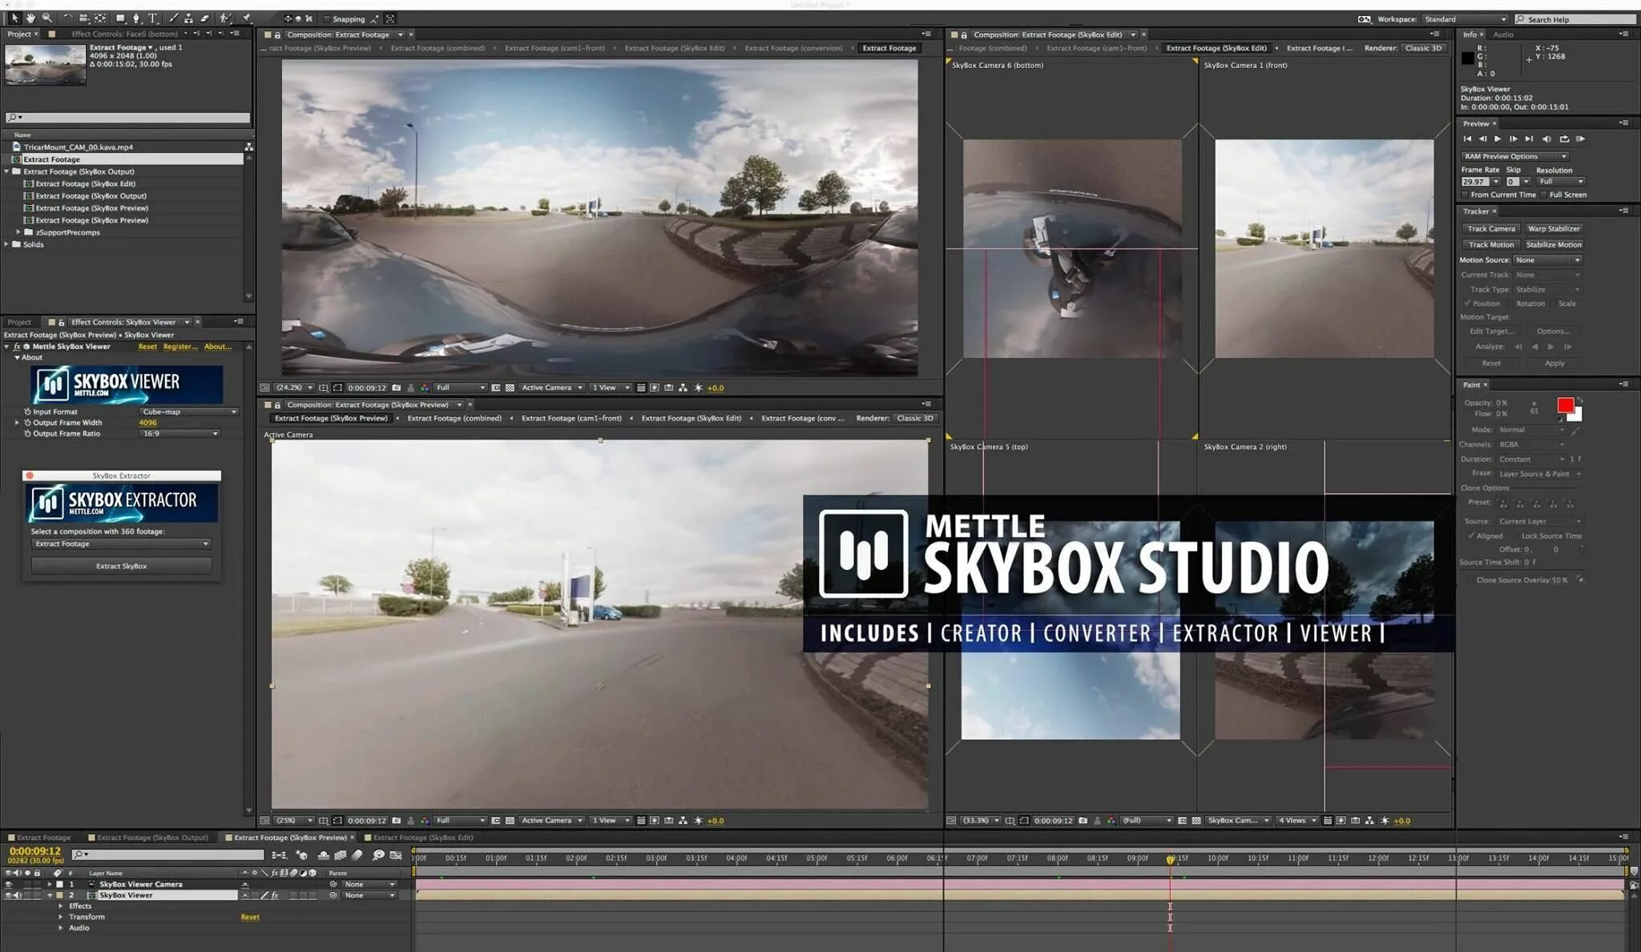The height and width of the screenshot is (952, 1641).
Task: Check From Current Time option
Action: click(x=1465, y=195)
